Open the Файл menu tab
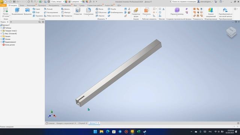Screen dimensions: 240x135 pyautogui.click(x=3, y=5)
